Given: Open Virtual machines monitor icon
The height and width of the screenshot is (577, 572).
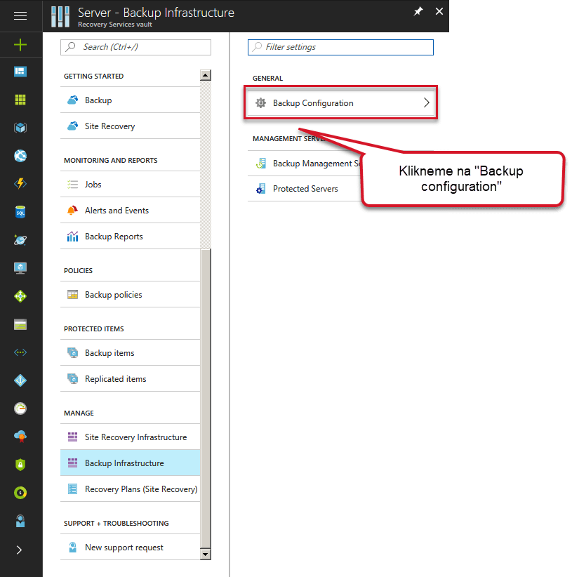Looking at the screenshot, I should [x=20, y=268].
